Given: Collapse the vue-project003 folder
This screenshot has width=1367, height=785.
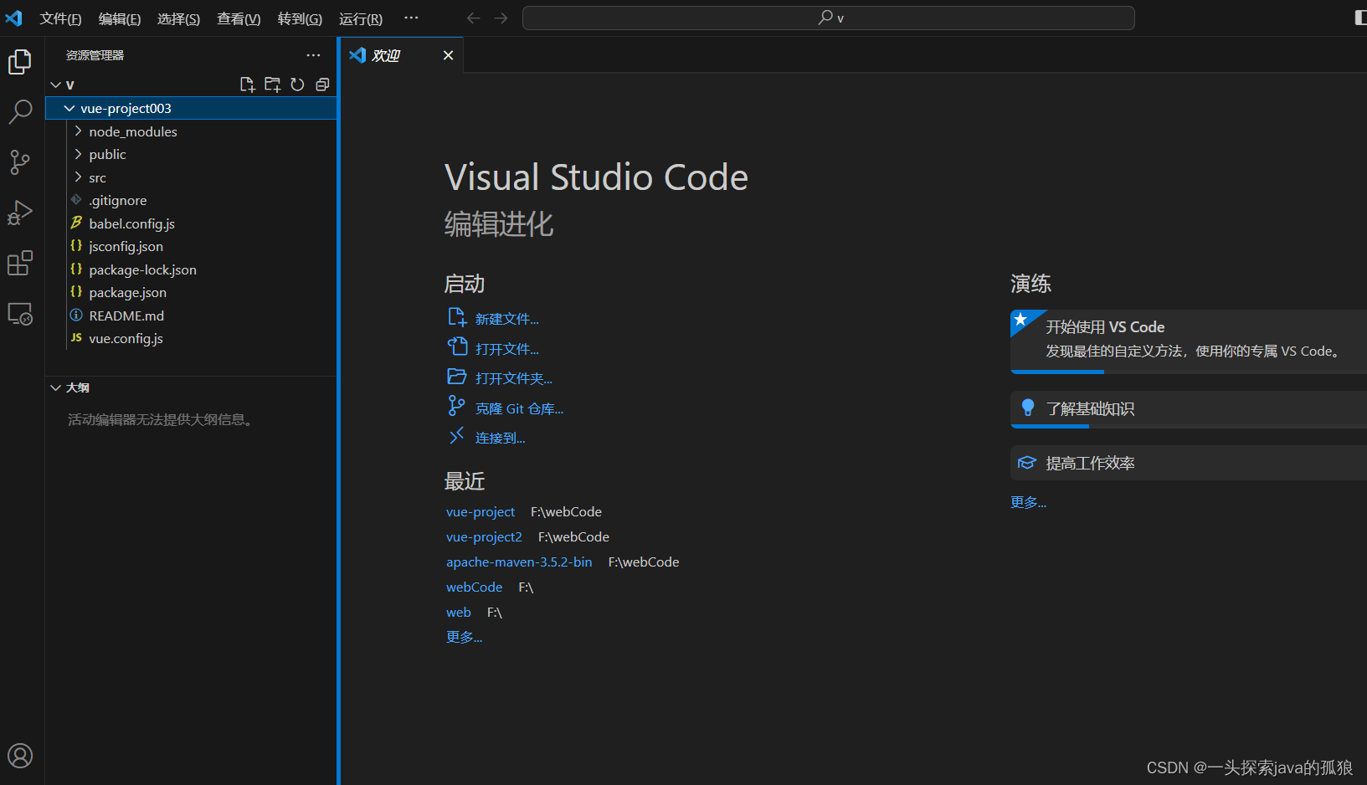Looking at the screenshot, I should (x=69, y=108).
